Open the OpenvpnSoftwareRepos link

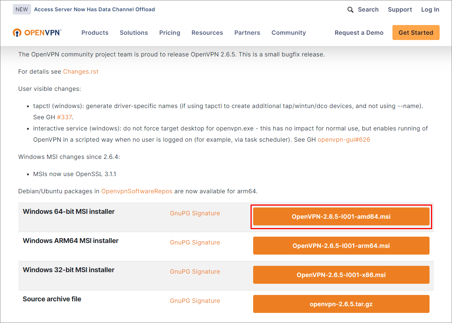(x=137, y=191)
